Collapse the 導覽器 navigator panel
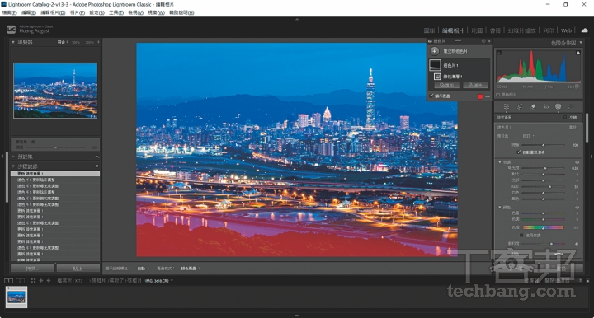The image size is (594, 318). (x=13, y=42)
